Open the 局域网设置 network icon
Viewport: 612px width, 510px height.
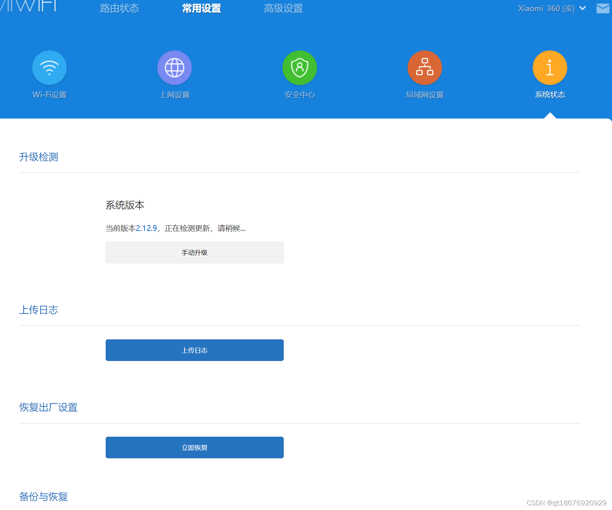[x=425, y=68]
